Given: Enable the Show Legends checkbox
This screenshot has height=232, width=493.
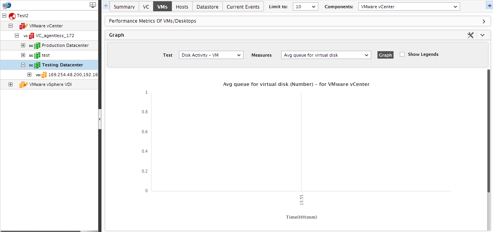Looking at the screenshot, I should (x=402, y=55).
